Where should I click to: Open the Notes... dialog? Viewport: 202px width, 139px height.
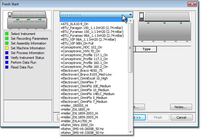click(x=181, y=107)
